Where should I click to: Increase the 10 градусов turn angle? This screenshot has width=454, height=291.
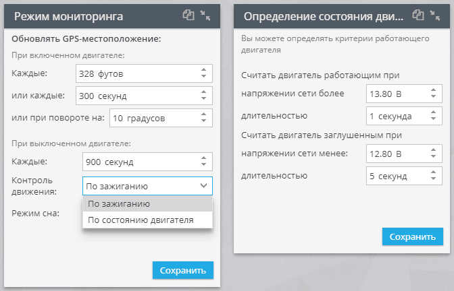(203, 115)
